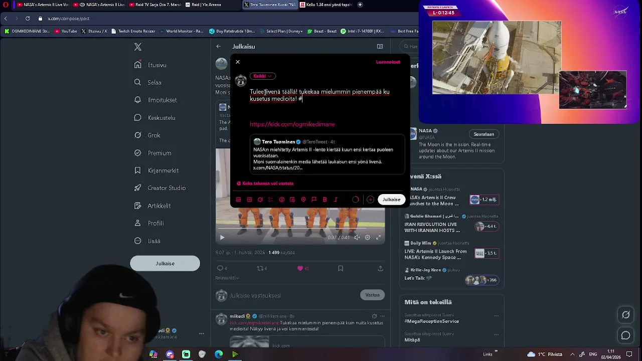
Task: Reply to the post comment icon
Action: pyautogui.click(x=222, y=269)
